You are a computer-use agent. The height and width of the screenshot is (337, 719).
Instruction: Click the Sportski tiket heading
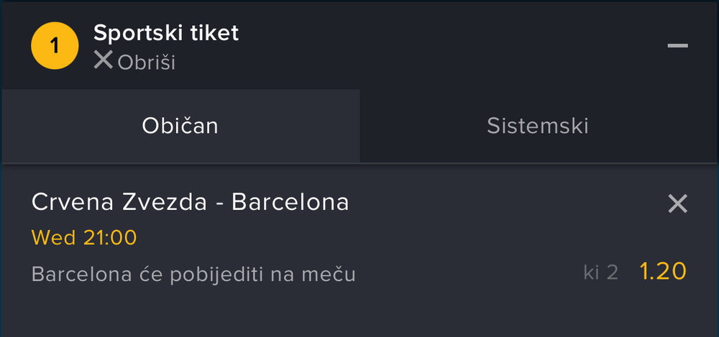[x=166, y=32]
